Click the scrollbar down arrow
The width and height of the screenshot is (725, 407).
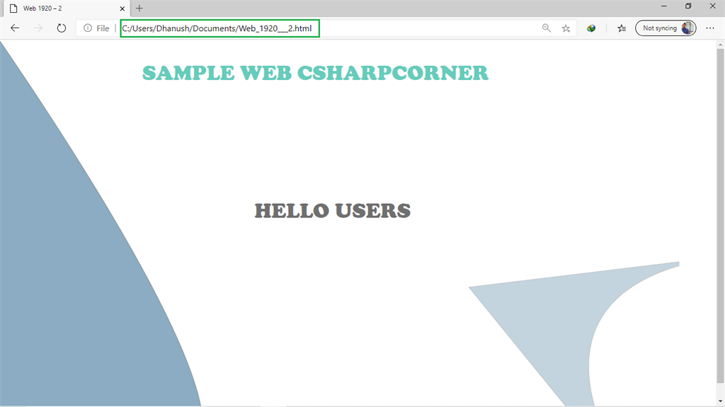[720, 401]
